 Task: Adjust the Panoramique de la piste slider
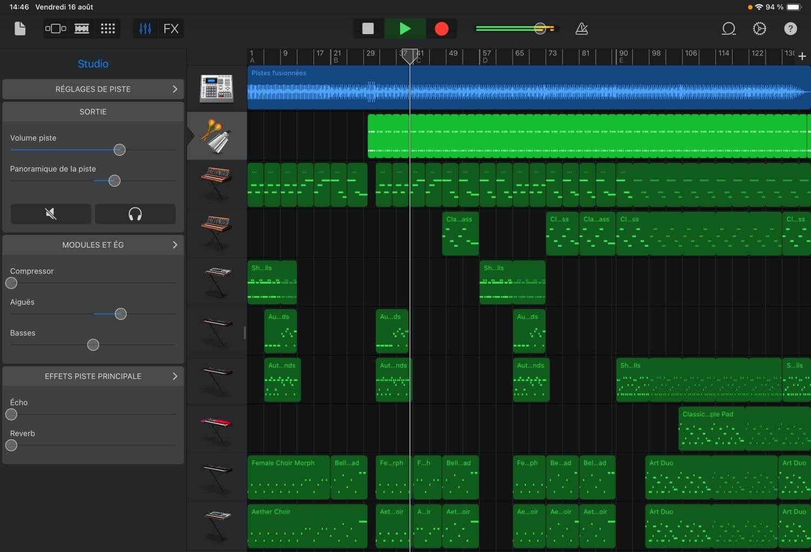114,180
